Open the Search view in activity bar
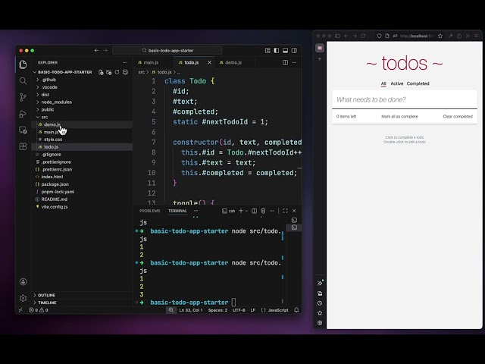This screenshot has height=364, width=485. 23,80
